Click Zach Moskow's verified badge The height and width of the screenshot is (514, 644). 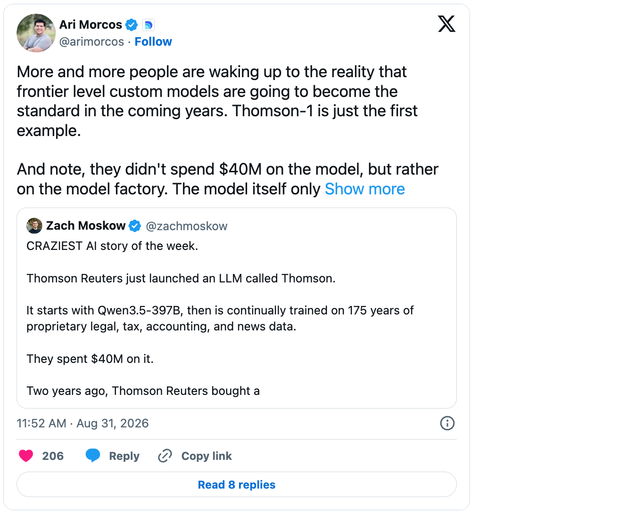coord(135,226)
